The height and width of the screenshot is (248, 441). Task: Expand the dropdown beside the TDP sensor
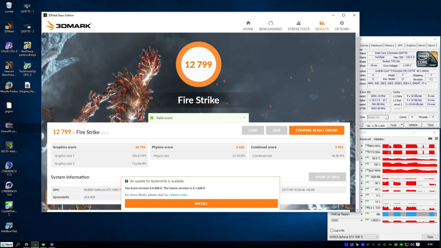[362, 208]
